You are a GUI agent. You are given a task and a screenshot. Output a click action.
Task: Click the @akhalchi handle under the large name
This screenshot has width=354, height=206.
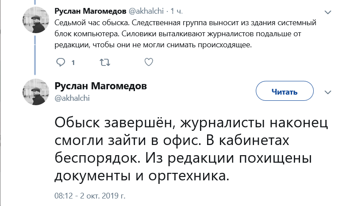pos(72,98)
